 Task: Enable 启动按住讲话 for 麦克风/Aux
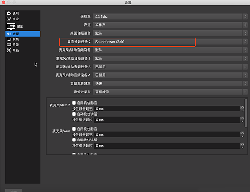pos(74,140)
